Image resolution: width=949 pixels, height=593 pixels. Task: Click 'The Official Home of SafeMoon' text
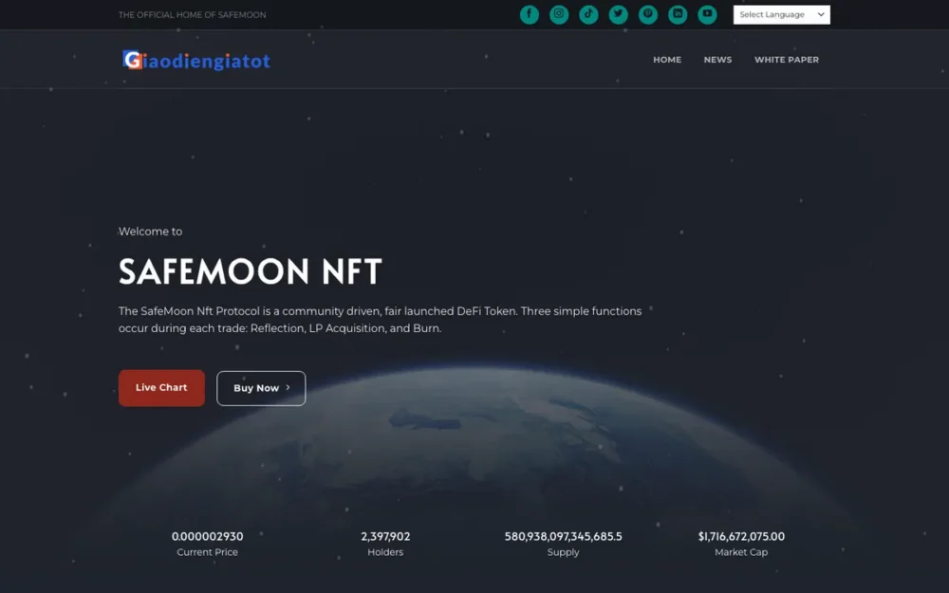pos(192,14)
